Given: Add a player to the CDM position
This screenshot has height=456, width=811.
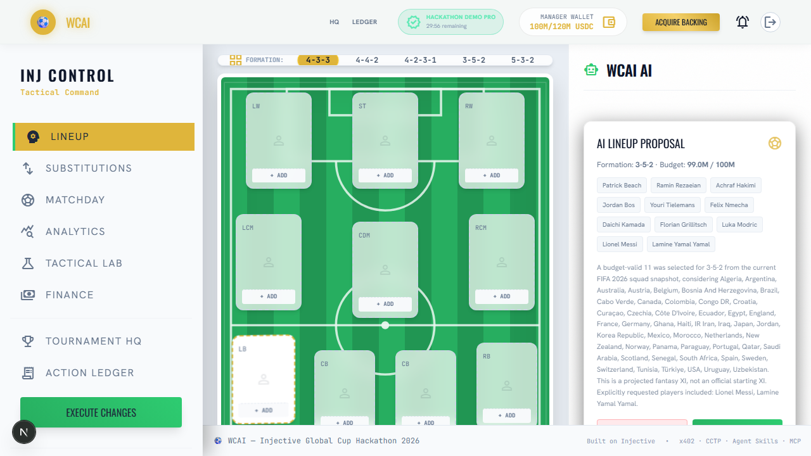Looking at the screenshot, I should point(385,304).
